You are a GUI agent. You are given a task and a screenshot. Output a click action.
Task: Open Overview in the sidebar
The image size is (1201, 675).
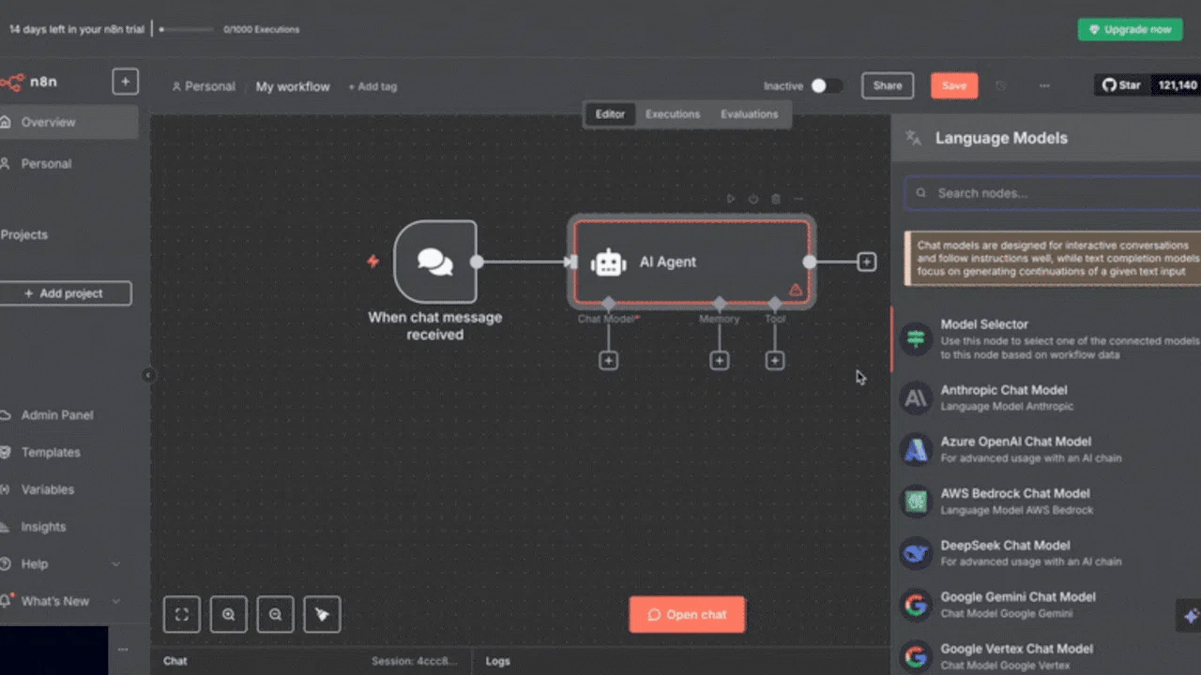(x=68, y=122)
